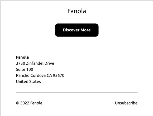This screenshot has height=116, width=153.
Task: Select the Rancho Cordova CA 95670 line
Action: pos(40,75)
